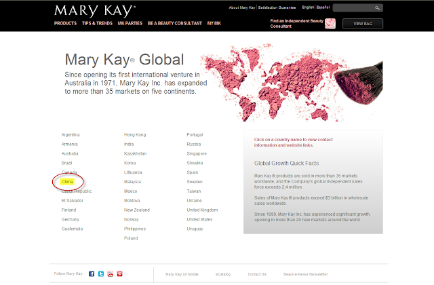
Task: Select Uruguay from country list
Action: (195, 229)
